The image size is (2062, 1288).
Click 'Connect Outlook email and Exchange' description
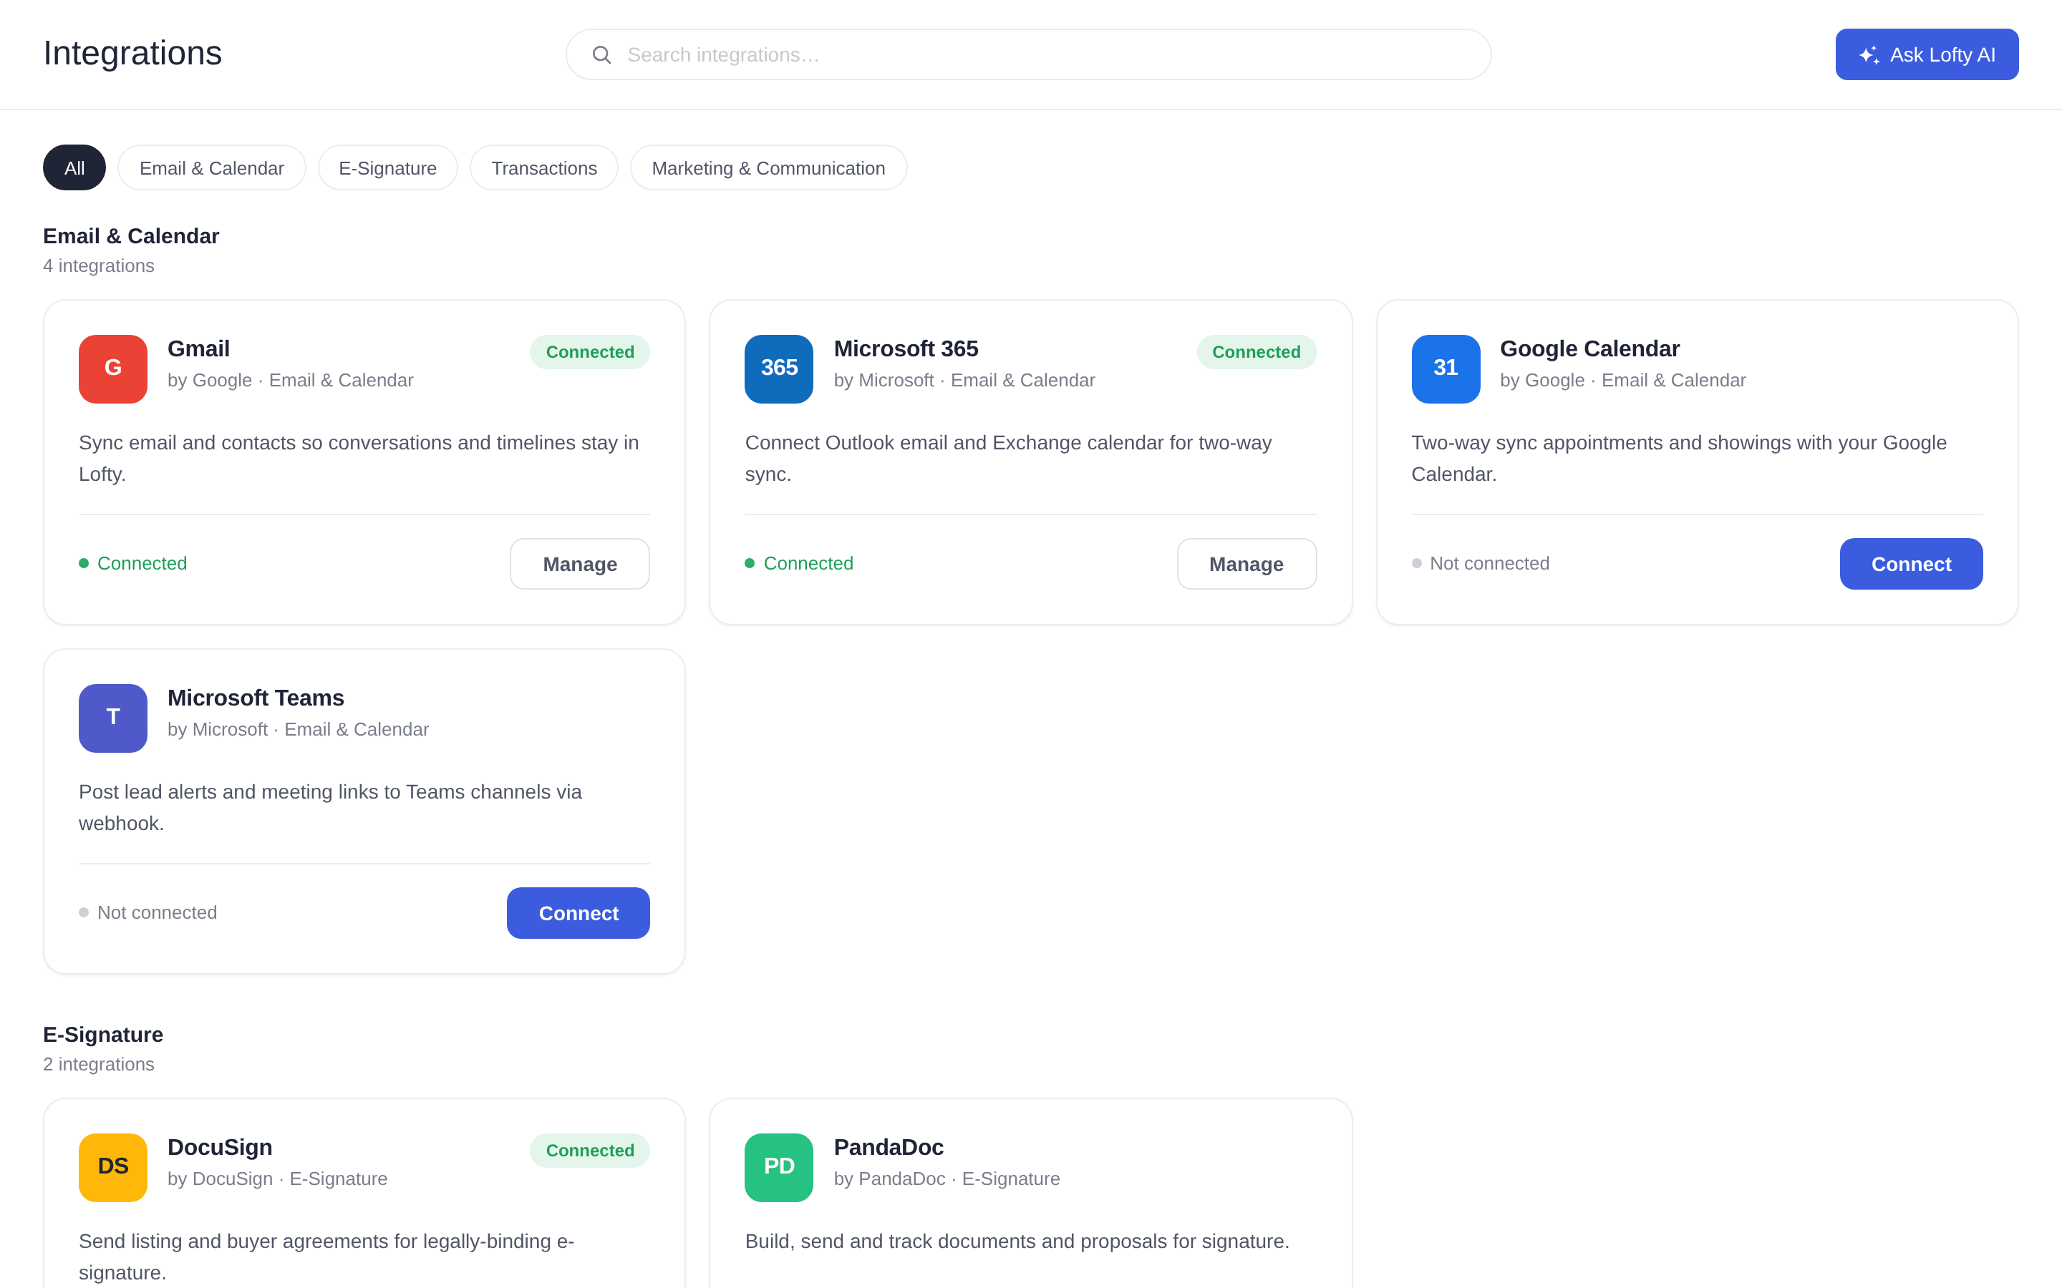(1008, 458)
